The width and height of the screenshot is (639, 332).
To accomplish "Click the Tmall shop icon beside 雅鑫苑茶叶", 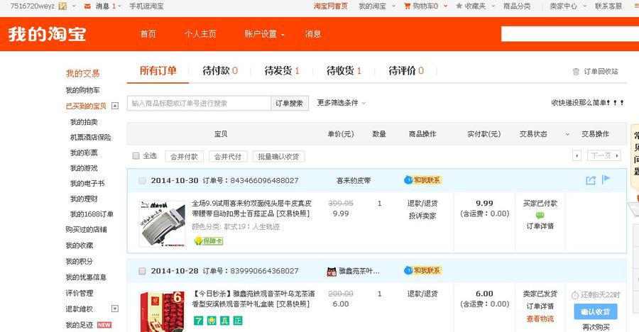I will pyautogui.click(x=332, y=271).
